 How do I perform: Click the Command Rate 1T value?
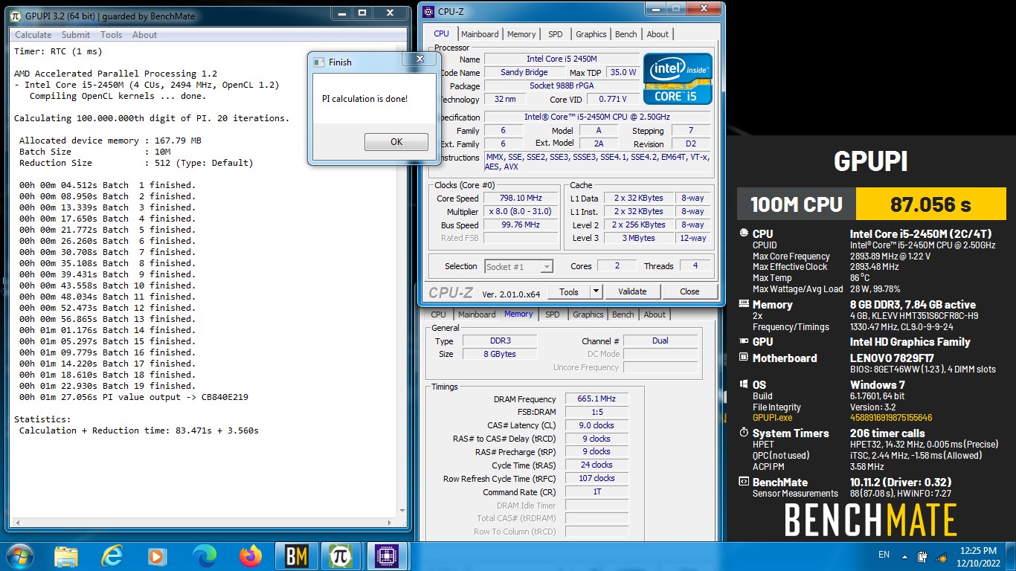[x=597, y=492]
